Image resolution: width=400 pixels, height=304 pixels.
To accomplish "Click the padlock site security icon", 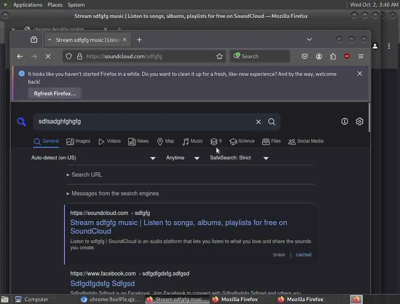I will coord(80,56).
